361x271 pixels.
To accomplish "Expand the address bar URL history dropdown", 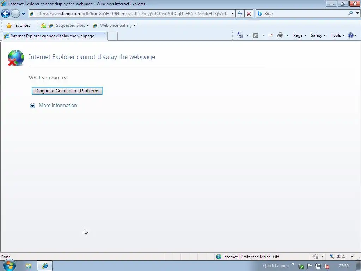I will [232, 14].
